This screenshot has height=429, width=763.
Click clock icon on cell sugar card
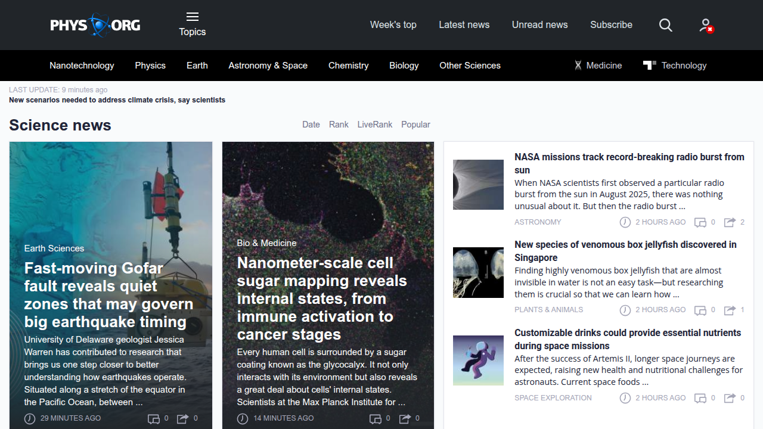click(x=243, y=419)
